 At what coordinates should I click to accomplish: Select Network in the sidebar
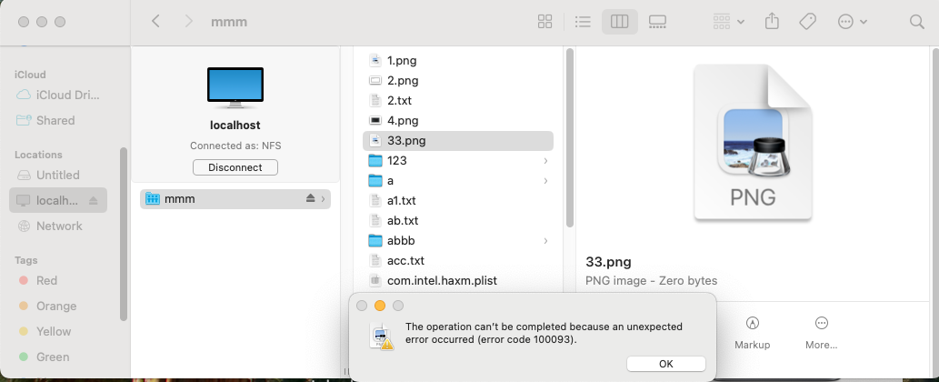[x=59, y=226]
